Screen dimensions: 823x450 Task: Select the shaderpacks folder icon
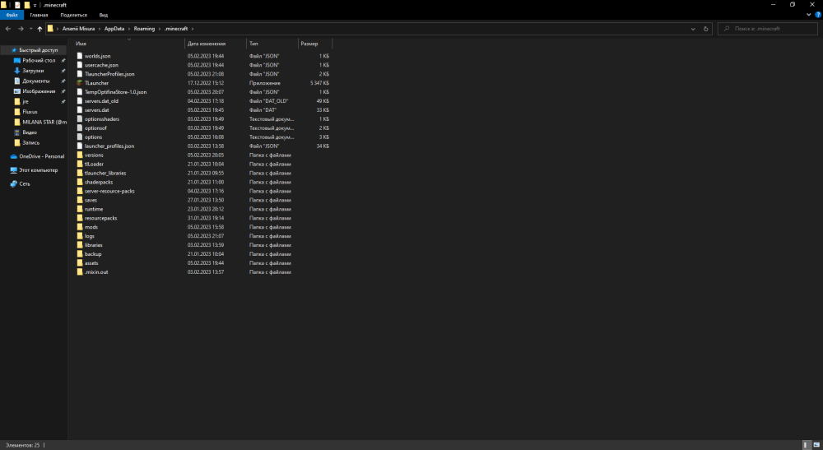coord(80,182)
